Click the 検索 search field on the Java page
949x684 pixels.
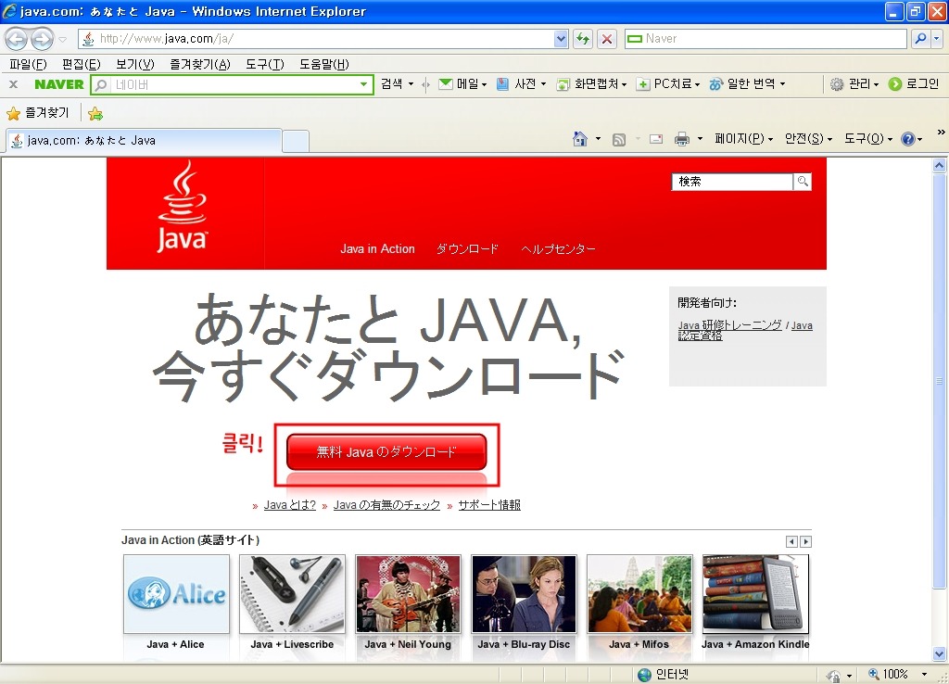click(x=732, y=181)
